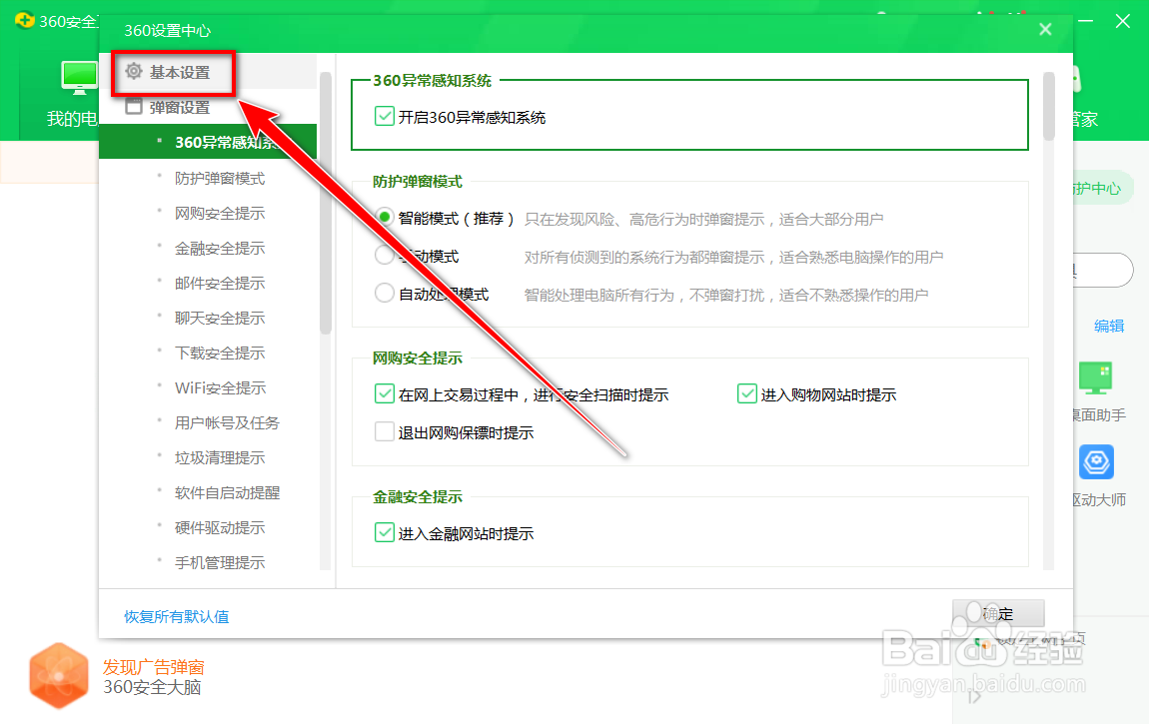The image size is (1149, 724).
Task: Toggle 进入金融网站时提示 checkbox
Action: point(385,532)
